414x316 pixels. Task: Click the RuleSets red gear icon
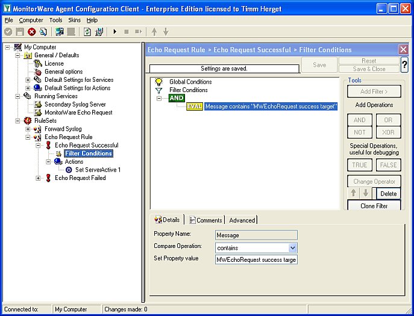pyautogui.click(x=28, y=120)
